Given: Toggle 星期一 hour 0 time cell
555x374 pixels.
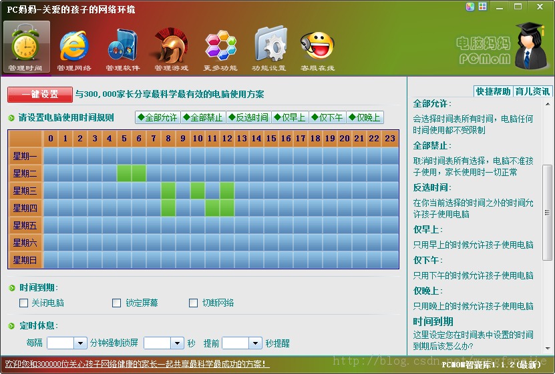Looking at the screenshot, I should pyautogui.click(x=51, y=156).
